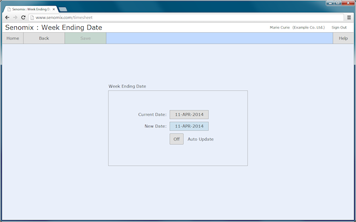Maximize the browser window
This screenshot has width=356, height=222.
point(338,3)
